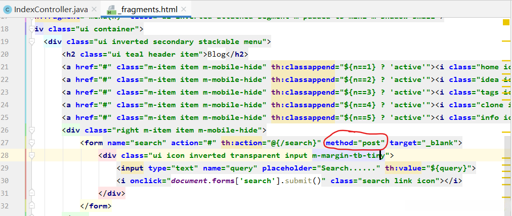Click the form tag name on line 27
Image resolution: width=512 pixels, height=216 pixels.
(94, 143)
